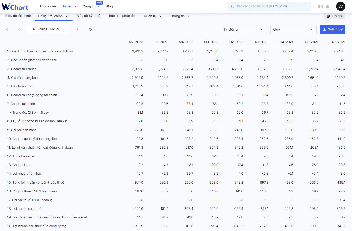
Task: Expand the Công cụ menu
Action: point(91,6)
